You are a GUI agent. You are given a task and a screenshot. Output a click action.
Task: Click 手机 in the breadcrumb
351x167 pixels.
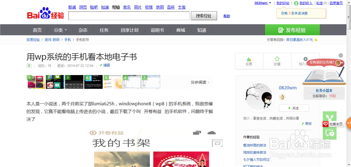68,40
